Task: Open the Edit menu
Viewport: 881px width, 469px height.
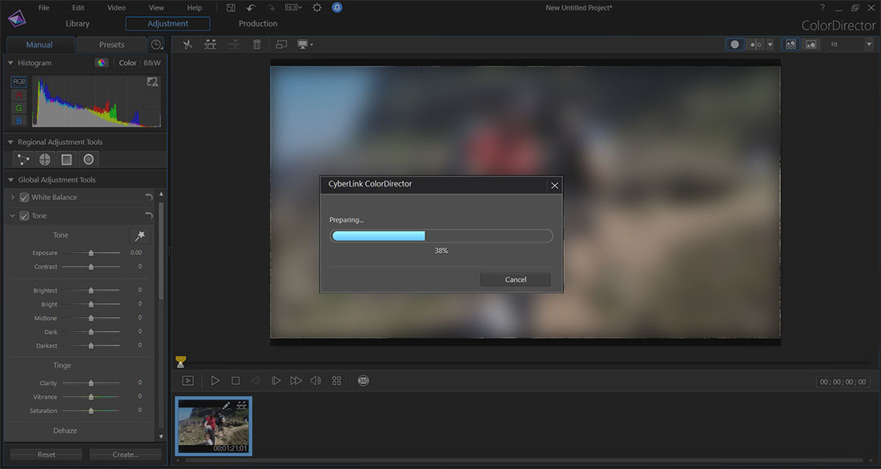Action: coord(78,8)
